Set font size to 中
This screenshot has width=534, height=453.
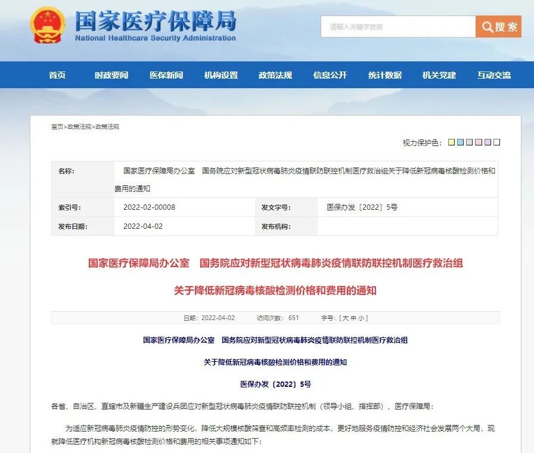pos(353,318)
